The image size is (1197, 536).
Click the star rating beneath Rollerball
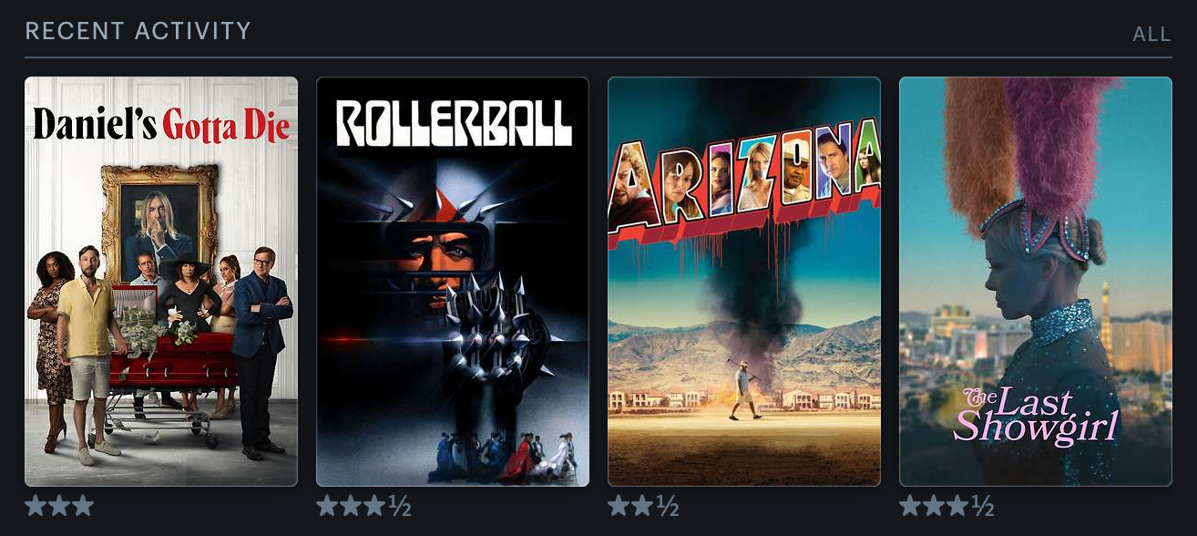(x=363, y=506)
